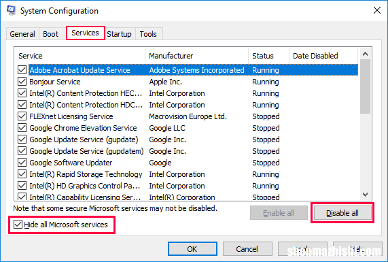Toggle Intel(R) HD Graphics Control Panel checkbox
388x262 pixels.
coord(22,186)
